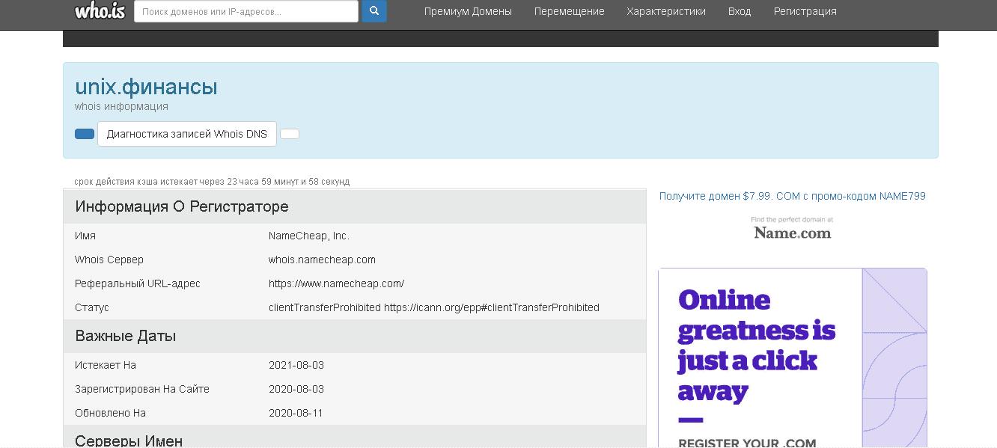Viewport: 997px width, 448px height.
Task: Click the magnifier search button
Action: 374,11
